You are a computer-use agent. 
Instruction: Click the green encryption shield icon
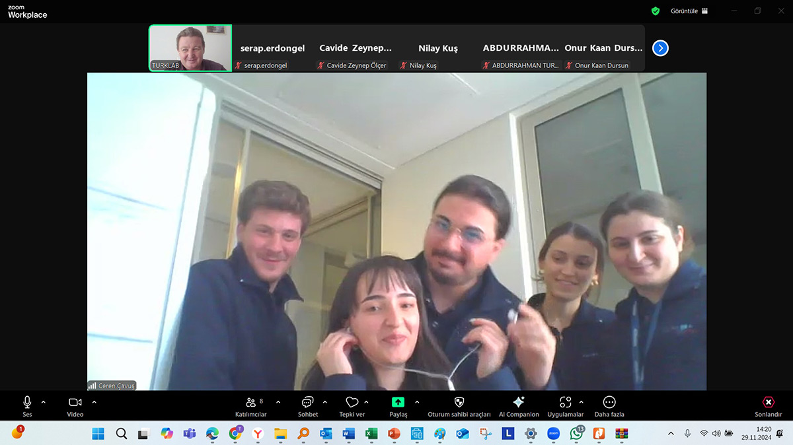pyautogui.click(x=656, y=11)
